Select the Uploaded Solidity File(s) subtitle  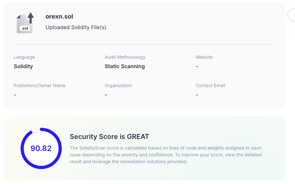point(76,27)
